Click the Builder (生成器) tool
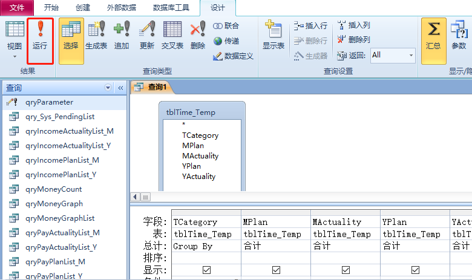 coord(310,56)
